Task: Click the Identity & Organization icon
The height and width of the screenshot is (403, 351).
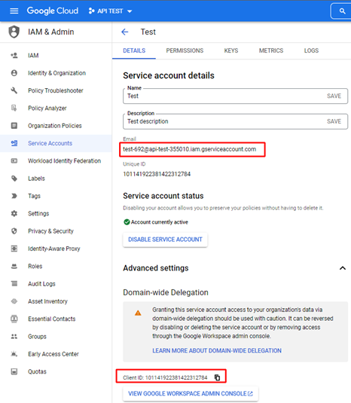Action: [14, 73]
